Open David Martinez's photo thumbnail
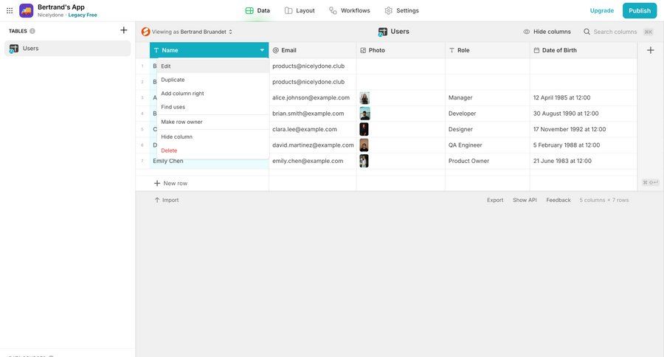The image size is (664, 357). [x=364, y=145]
